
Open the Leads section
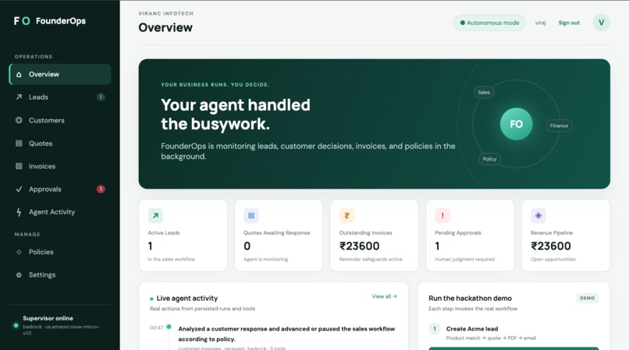point(60,97)
